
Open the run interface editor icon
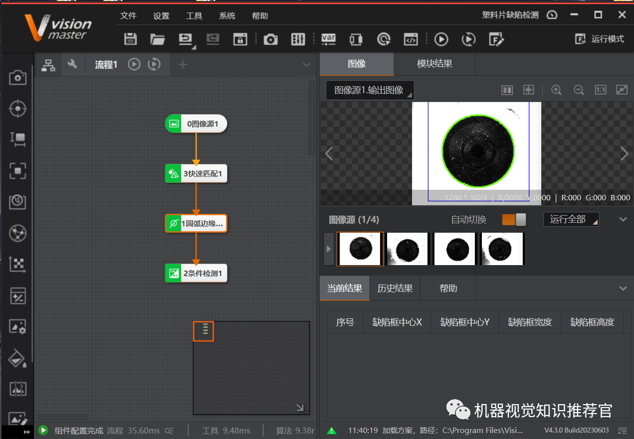click(496, 39)
